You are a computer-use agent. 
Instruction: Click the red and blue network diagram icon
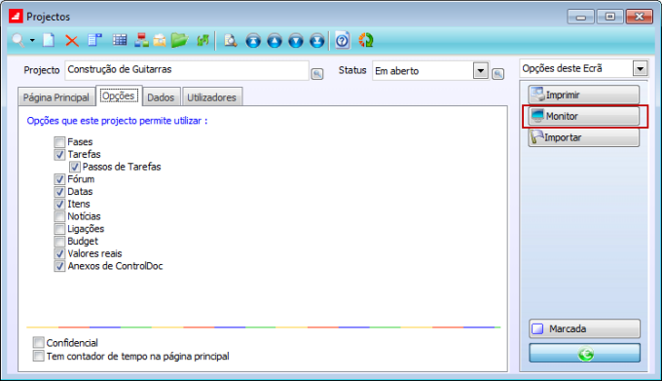coord(141,41)
